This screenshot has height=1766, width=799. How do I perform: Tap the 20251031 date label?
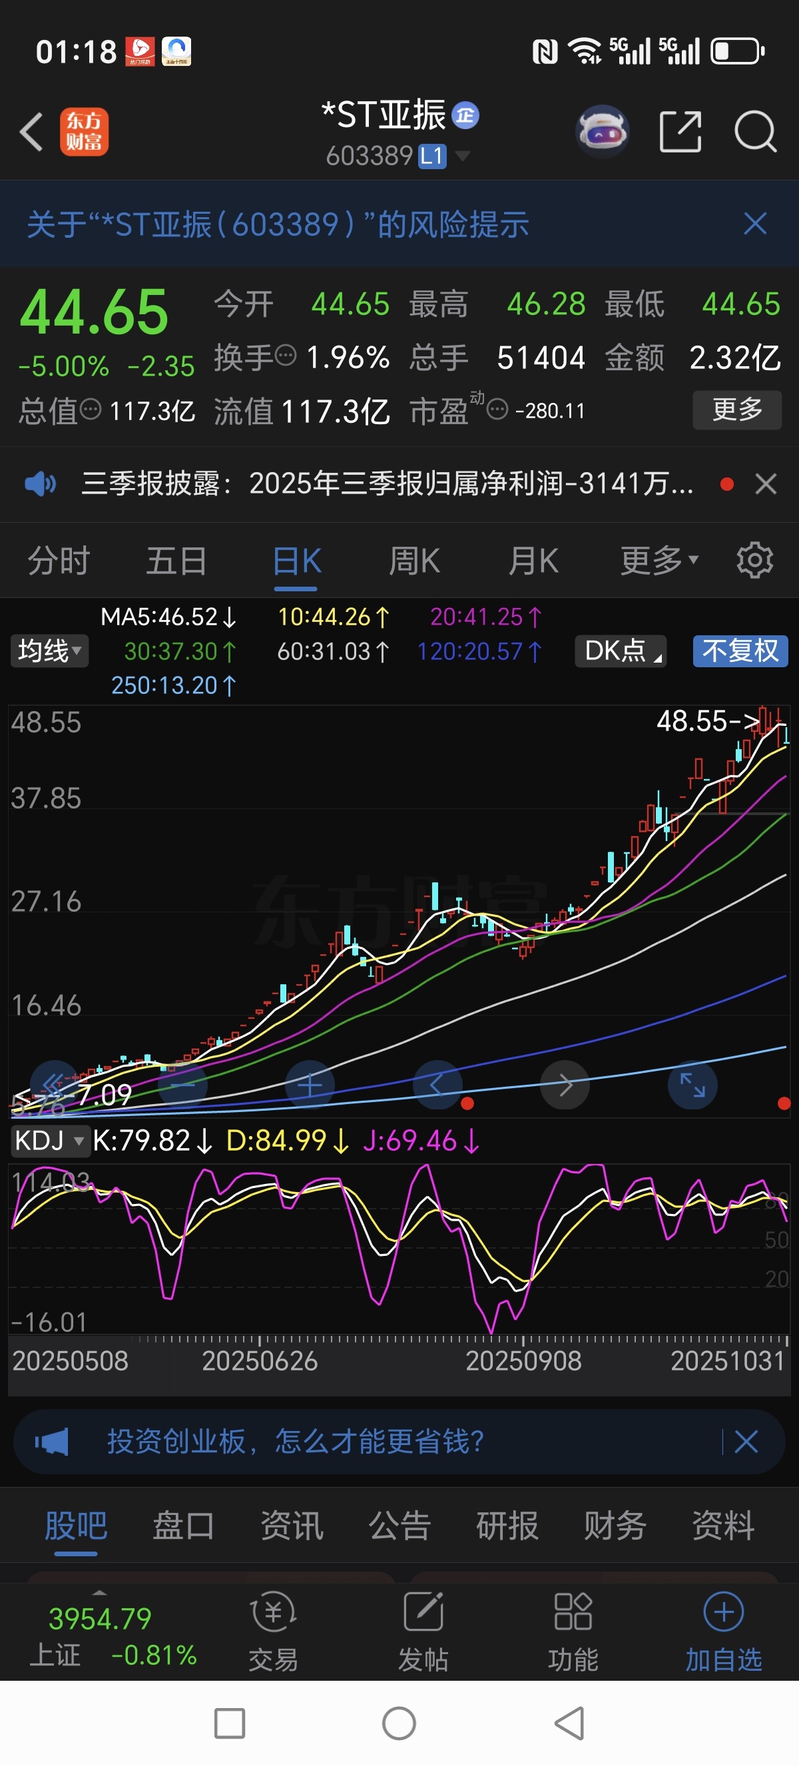click(727, 1361)
